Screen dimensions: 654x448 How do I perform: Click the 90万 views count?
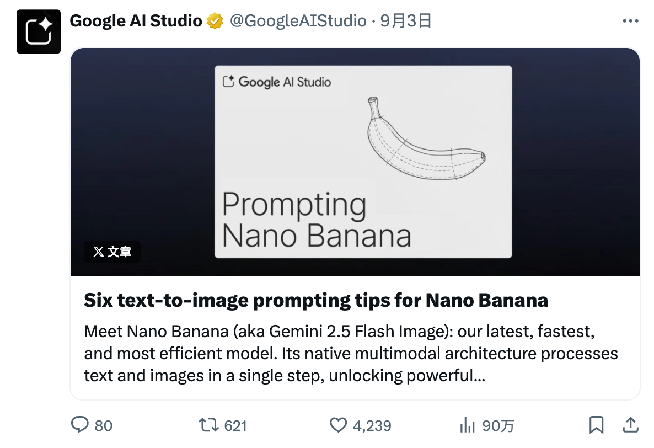coord(498,425)
